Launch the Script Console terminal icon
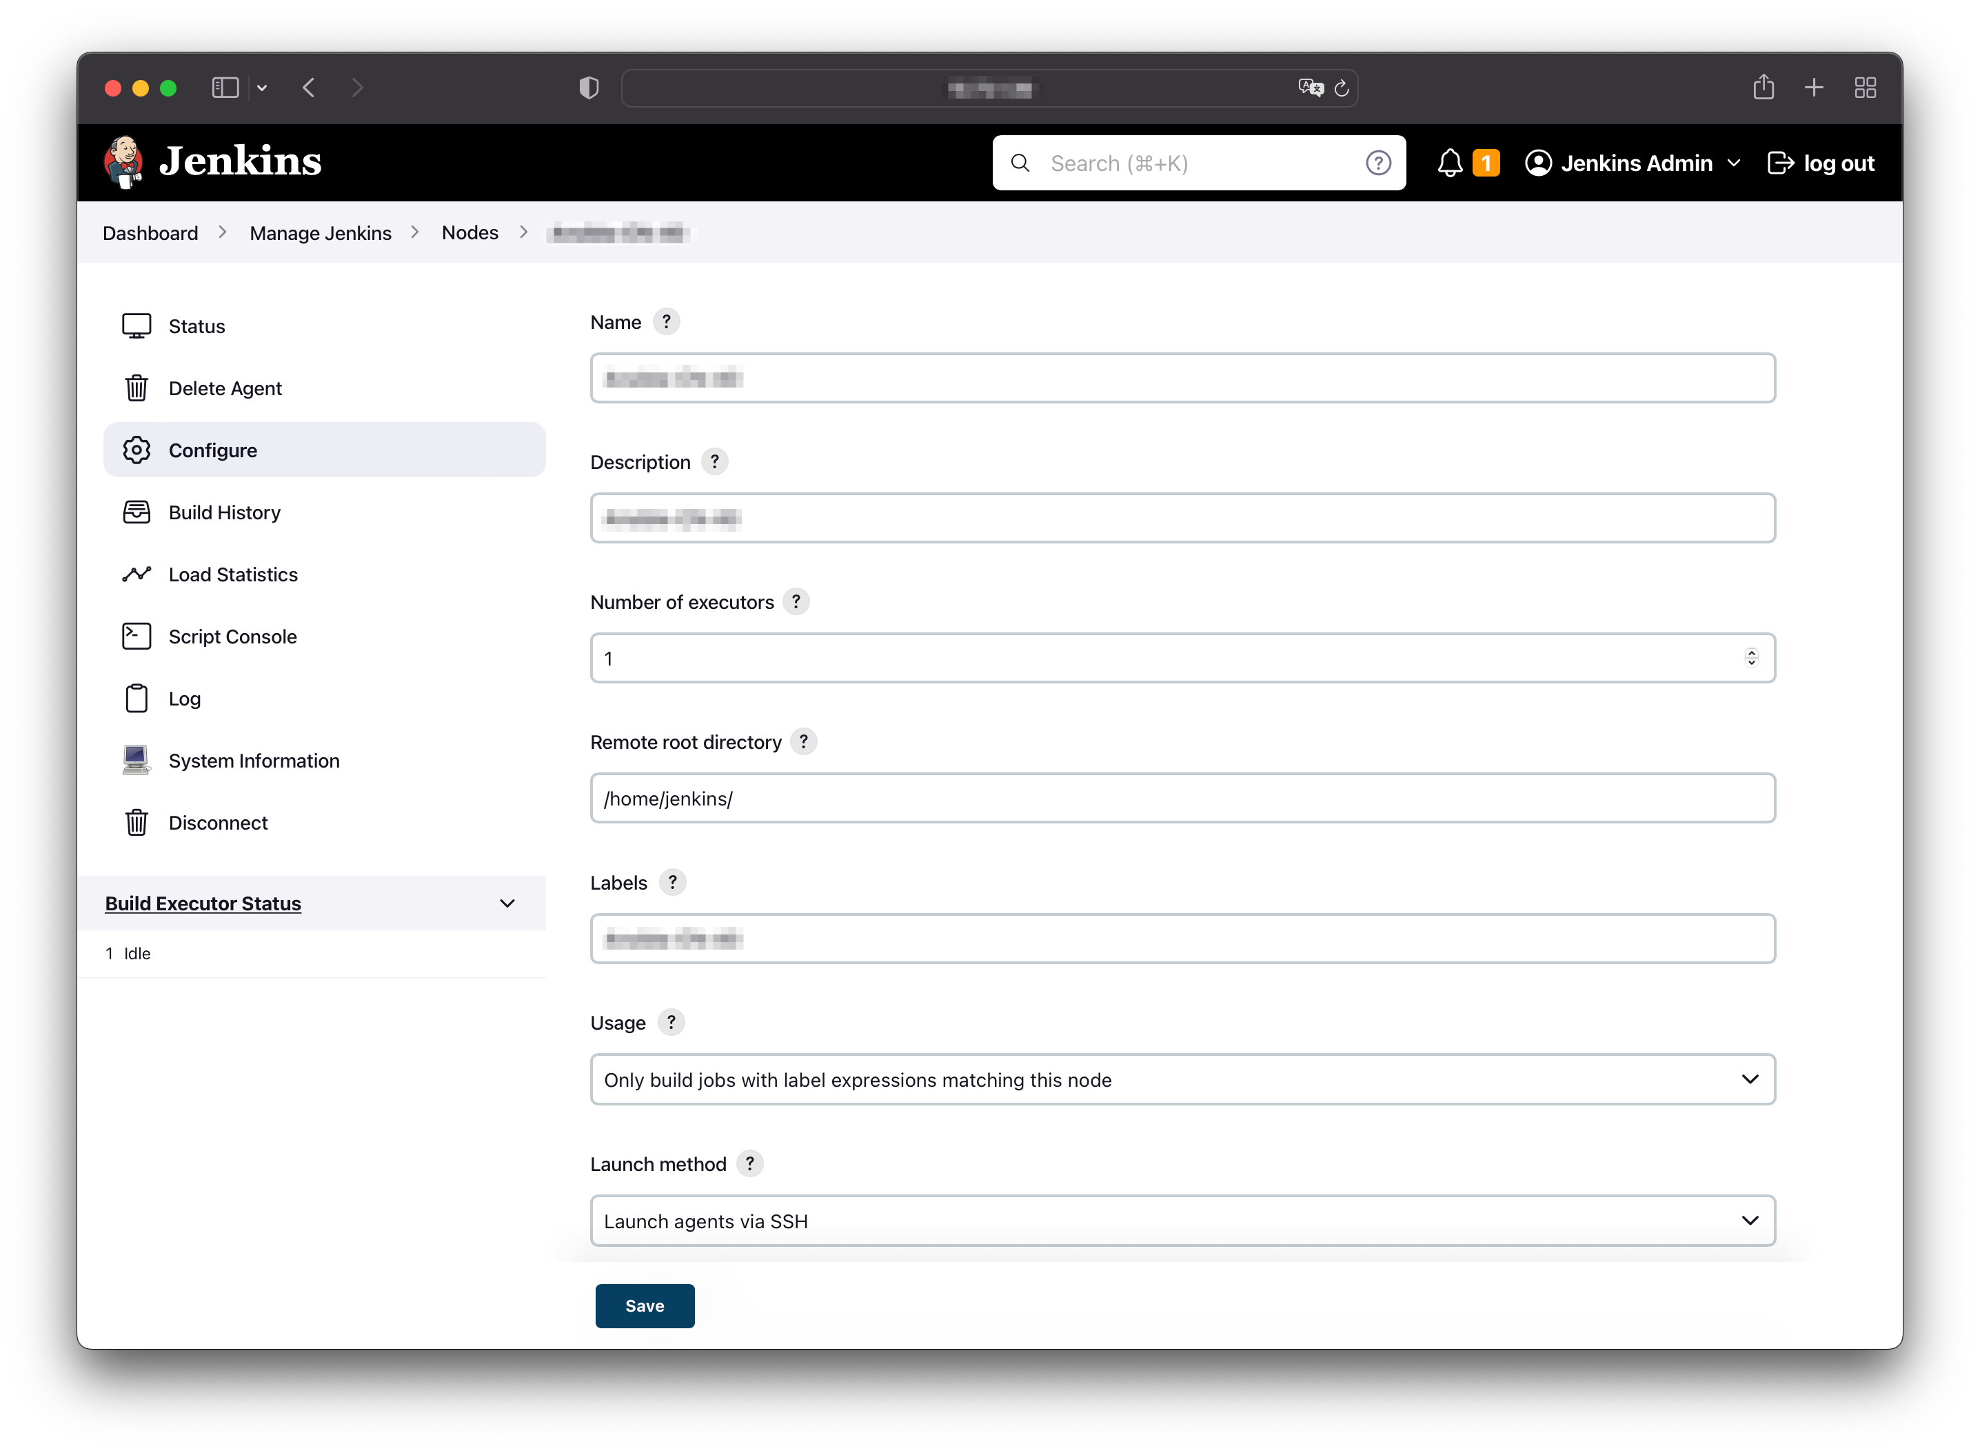Screen dimensions: 1980x1451 [x=137, y=635]
